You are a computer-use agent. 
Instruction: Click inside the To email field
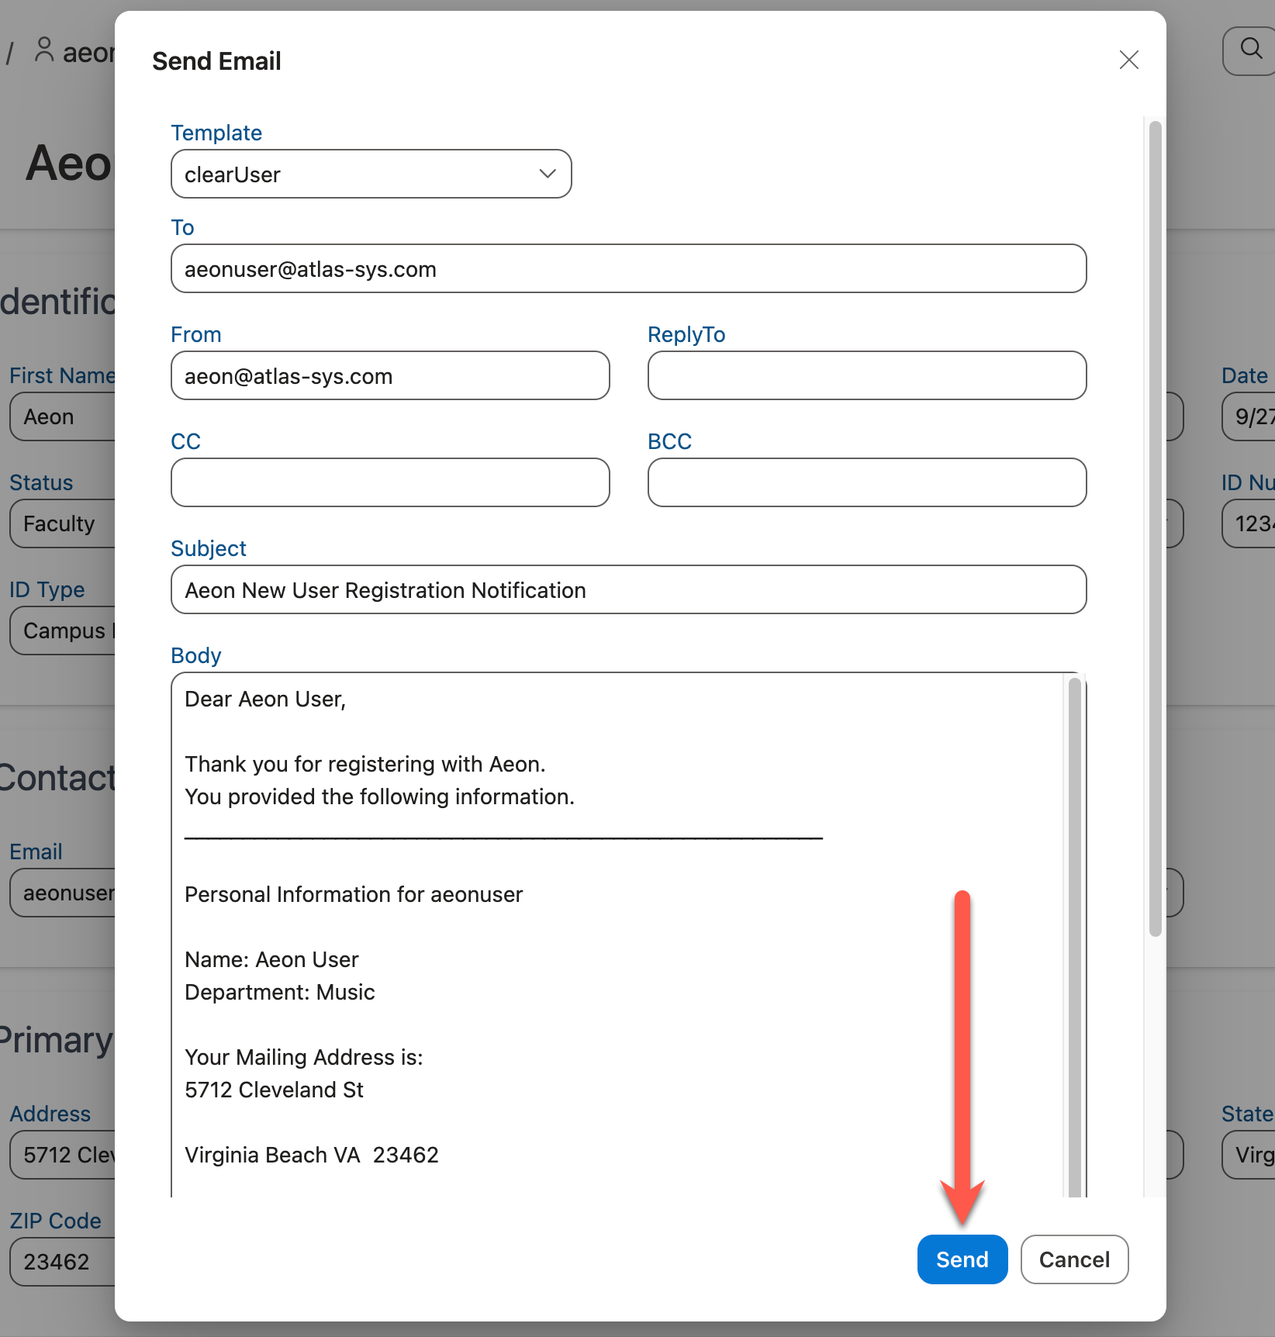(x=628, y=268)
